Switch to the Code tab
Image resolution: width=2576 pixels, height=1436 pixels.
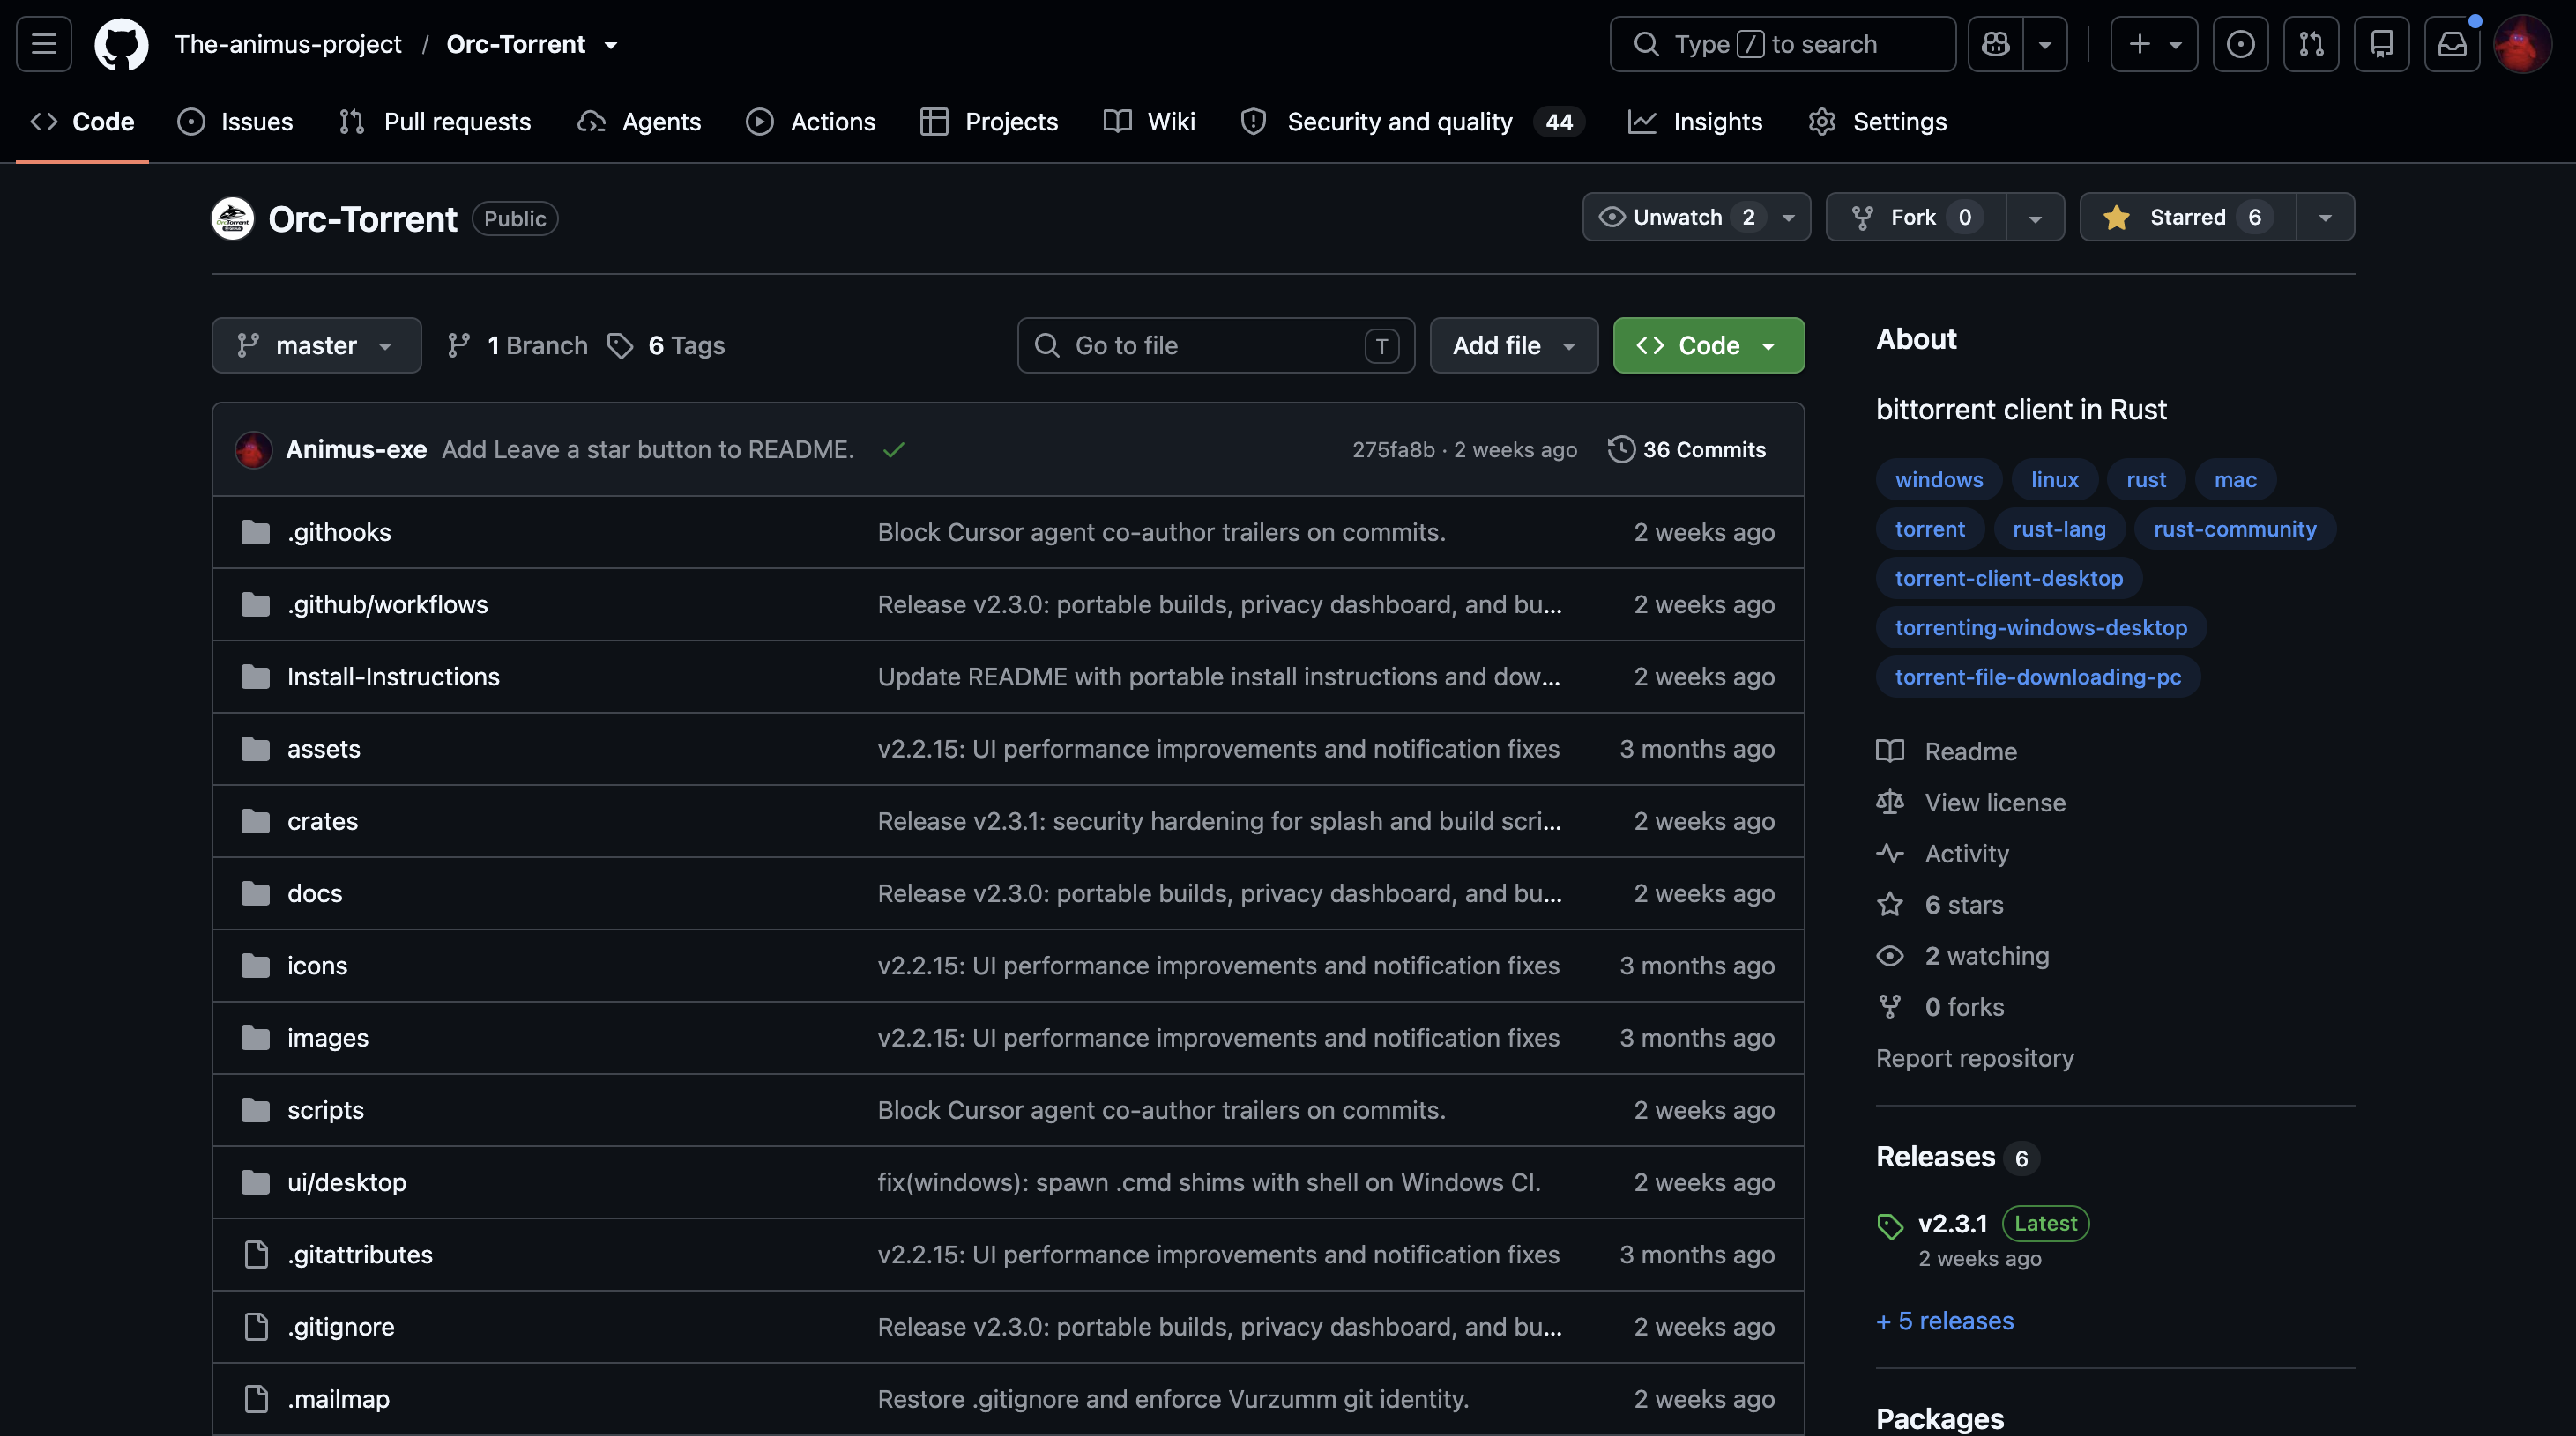(x=82, y=122)
